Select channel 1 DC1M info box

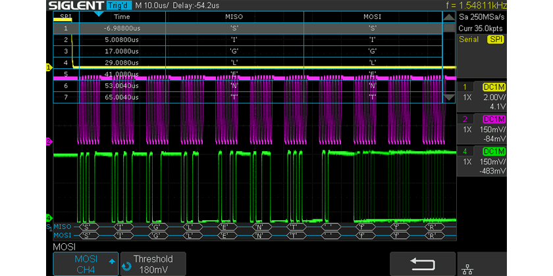coord(481,96)
